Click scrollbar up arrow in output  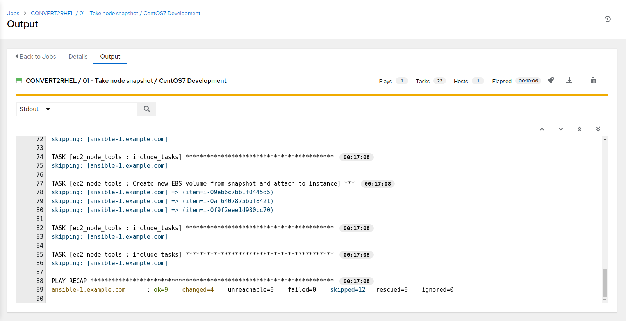(x=605, y=139)
